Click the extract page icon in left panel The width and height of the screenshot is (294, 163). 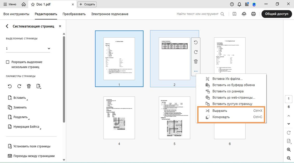pos(38,86)
